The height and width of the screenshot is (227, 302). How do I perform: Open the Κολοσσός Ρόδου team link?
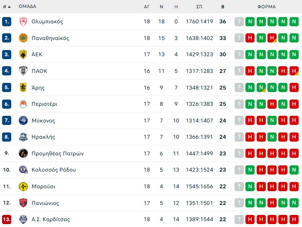54,170
